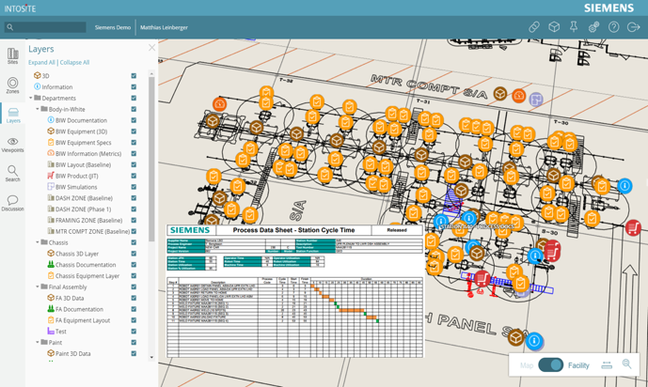Open the Viewpoints sidebar panel

coord(12,145)
